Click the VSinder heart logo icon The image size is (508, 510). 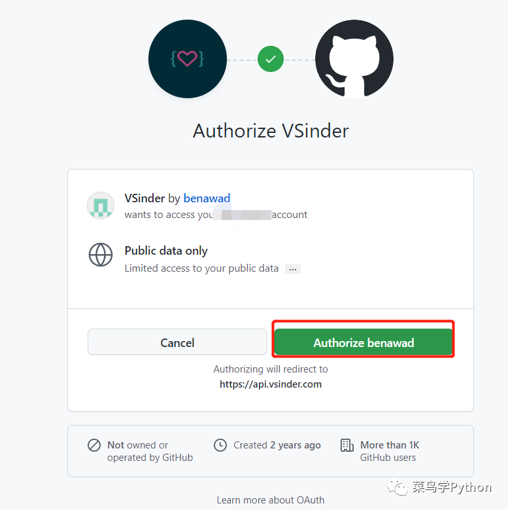(188, 59)
